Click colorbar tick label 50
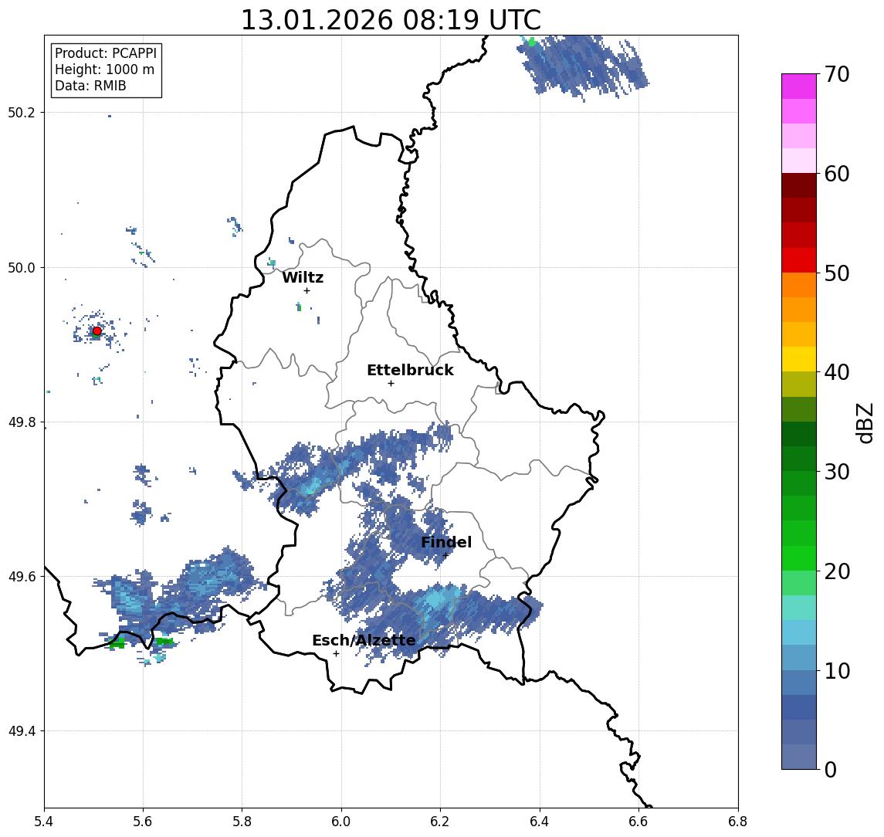884x837 pixels. coord(837,273)
